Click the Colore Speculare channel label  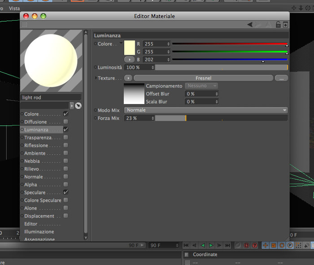click(x=43, y=200)
